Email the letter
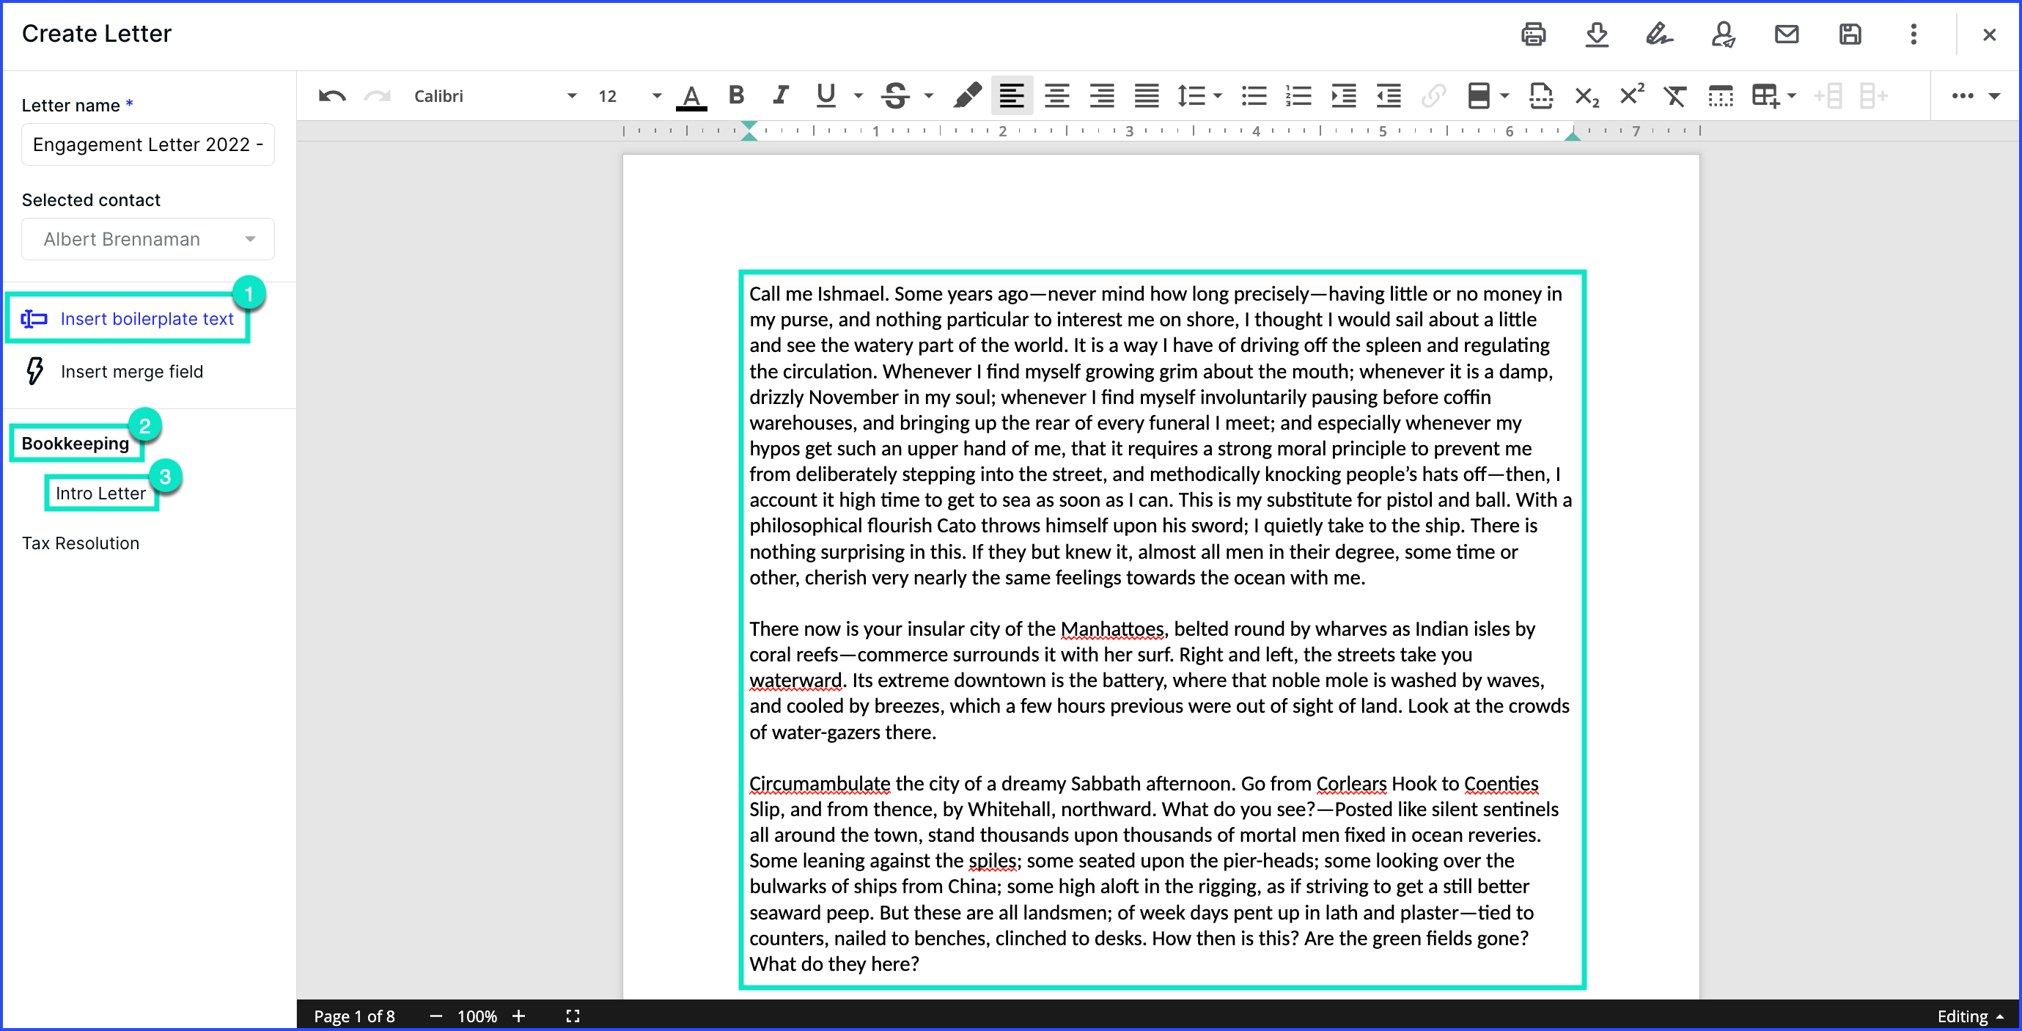The image size is (2022, 1031). [1786, 34]
